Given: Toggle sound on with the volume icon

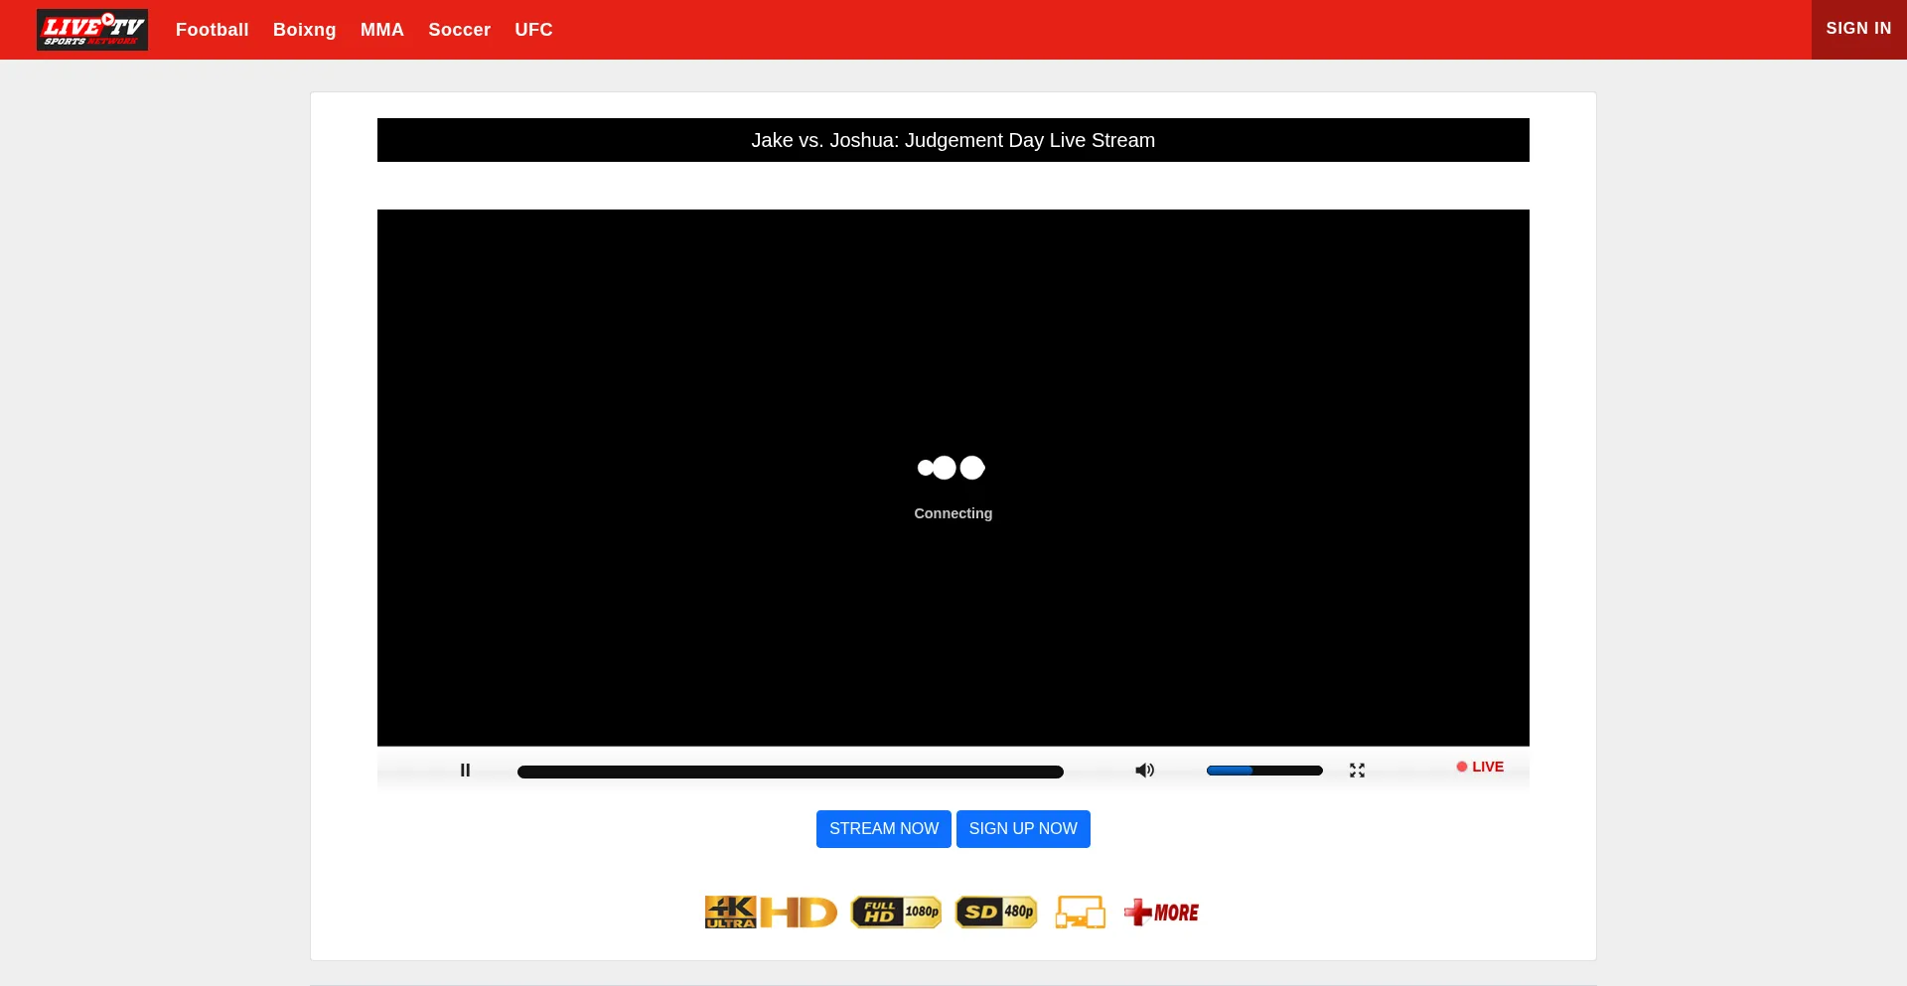Looking at the screenshot, I should [x=1144, y=771].
